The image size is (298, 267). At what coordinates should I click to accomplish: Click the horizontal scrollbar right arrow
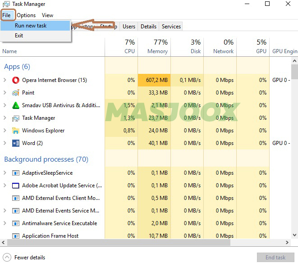coord(287,242)
